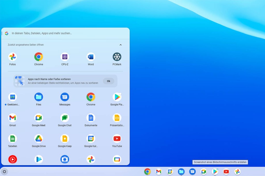Open Chrome in the recent apps row
Screen dimensions: 265x176
(x=39, y=57)
